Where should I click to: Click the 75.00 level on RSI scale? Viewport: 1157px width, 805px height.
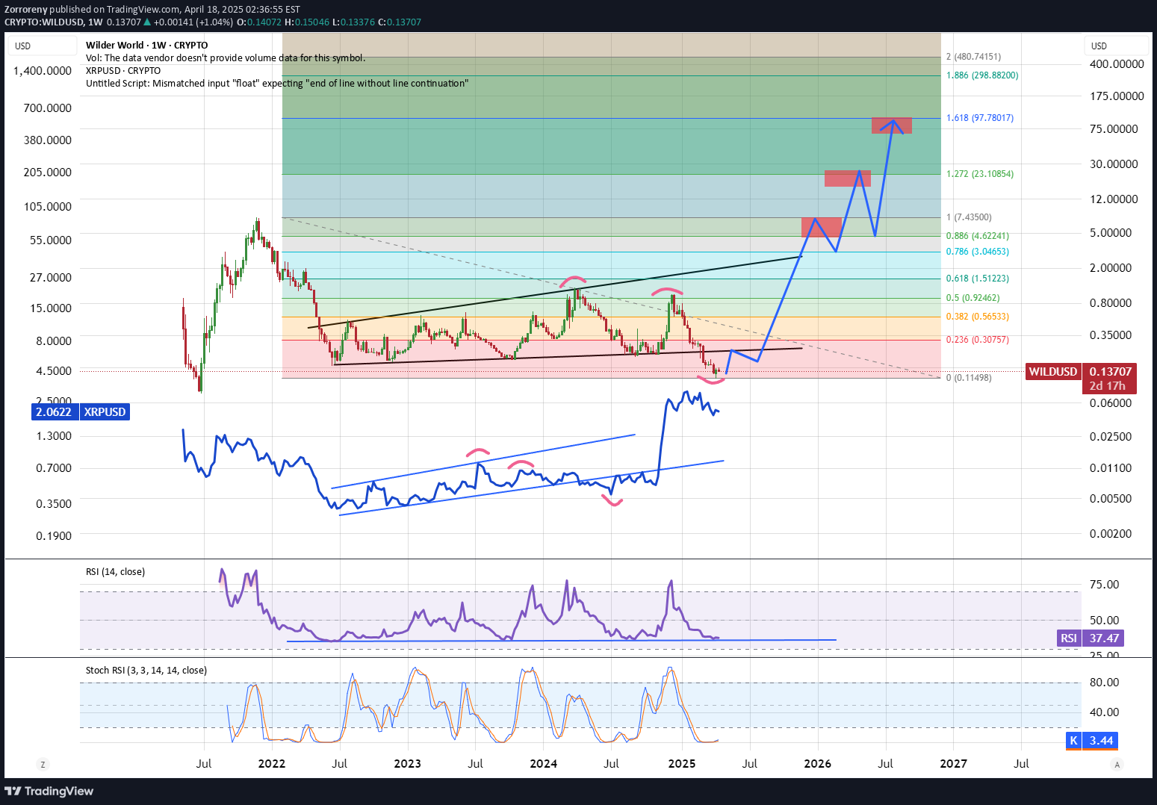(1104, 585)
